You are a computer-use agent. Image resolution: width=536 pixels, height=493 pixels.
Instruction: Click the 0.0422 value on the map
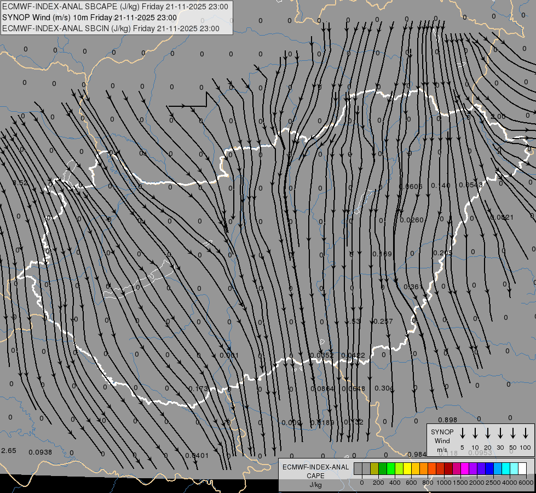pyautogui.click(x=353, y=356)
